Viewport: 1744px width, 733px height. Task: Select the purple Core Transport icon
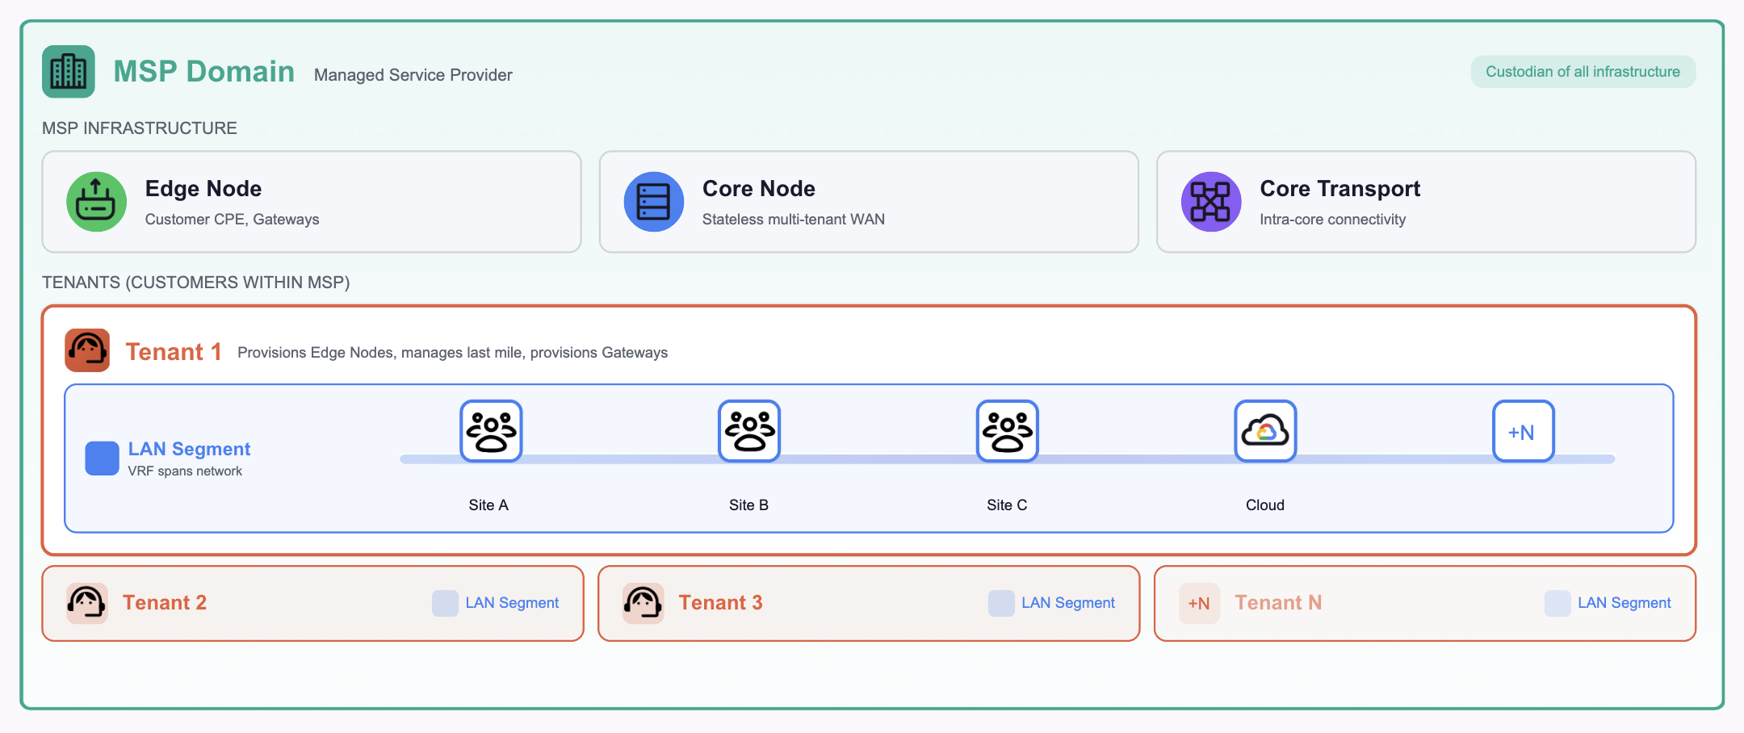(1211, 202)
